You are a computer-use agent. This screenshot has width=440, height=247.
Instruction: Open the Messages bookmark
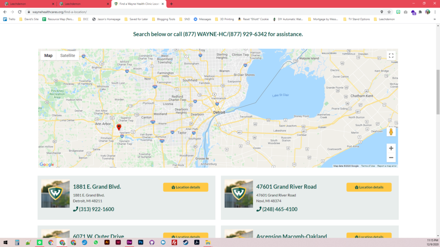pyautogui.click(x=202, y=19)
